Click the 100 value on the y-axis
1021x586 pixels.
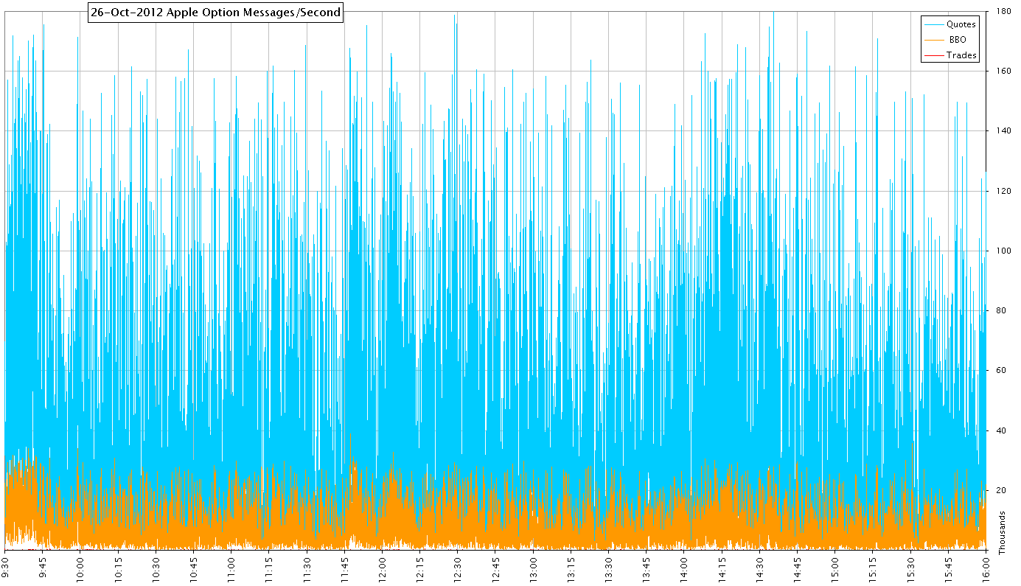pos(1003,251)
